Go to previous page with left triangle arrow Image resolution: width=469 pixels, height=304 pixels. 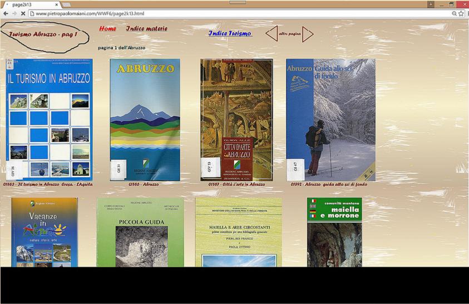pyautogui.click(x=271, y=33)
